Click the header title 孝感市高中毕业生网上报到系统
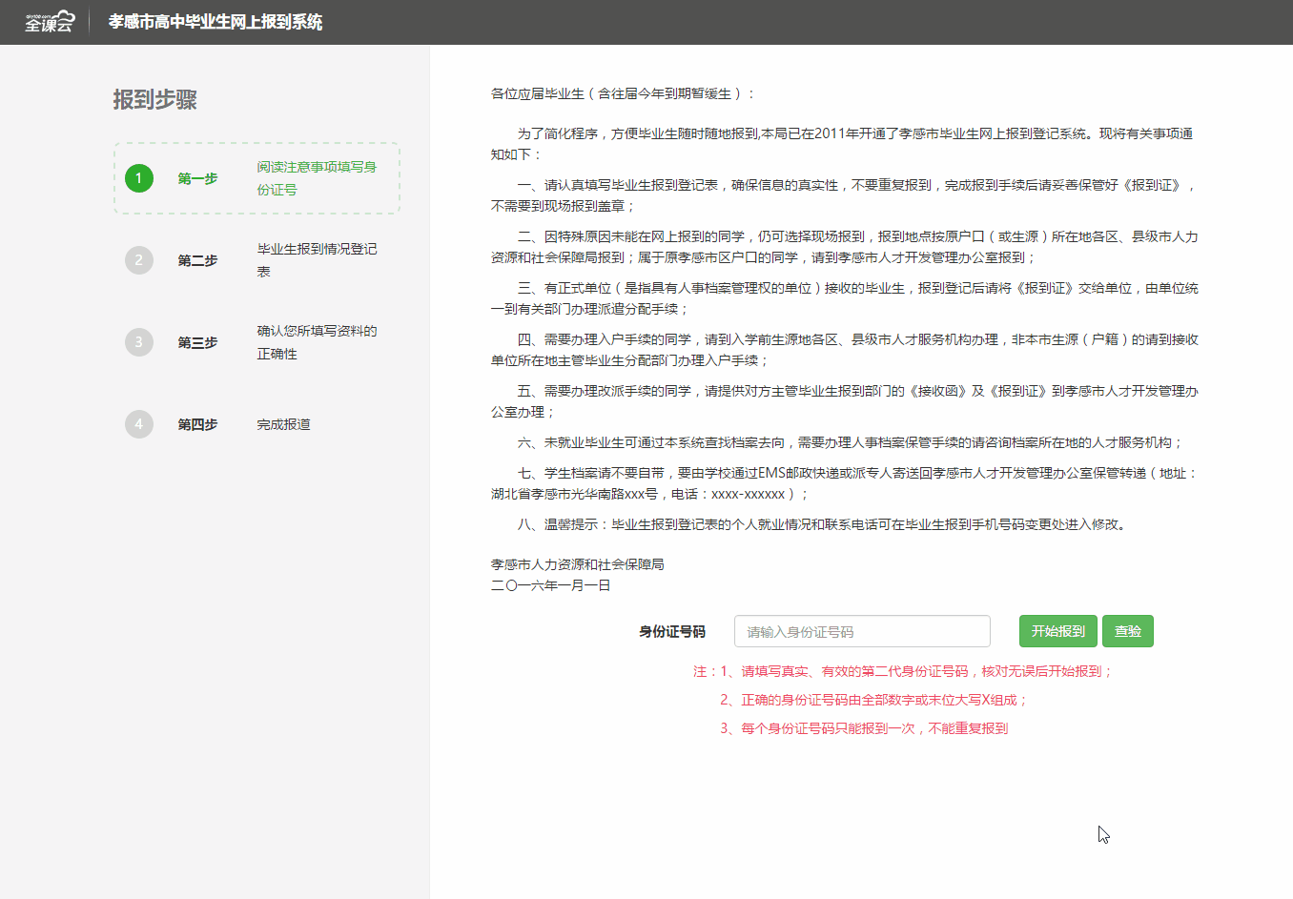This screenshot has width=1293, height=899. coord(215,22)
